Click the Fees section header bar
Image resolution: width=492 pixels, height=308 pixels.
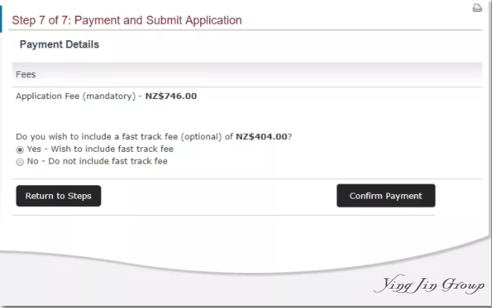(x=247, y=74)
